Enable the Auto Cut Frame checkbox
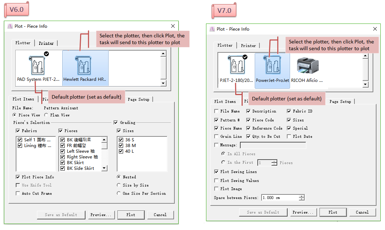The height and width of the screenshot is (230, 385). pos(18,194)
